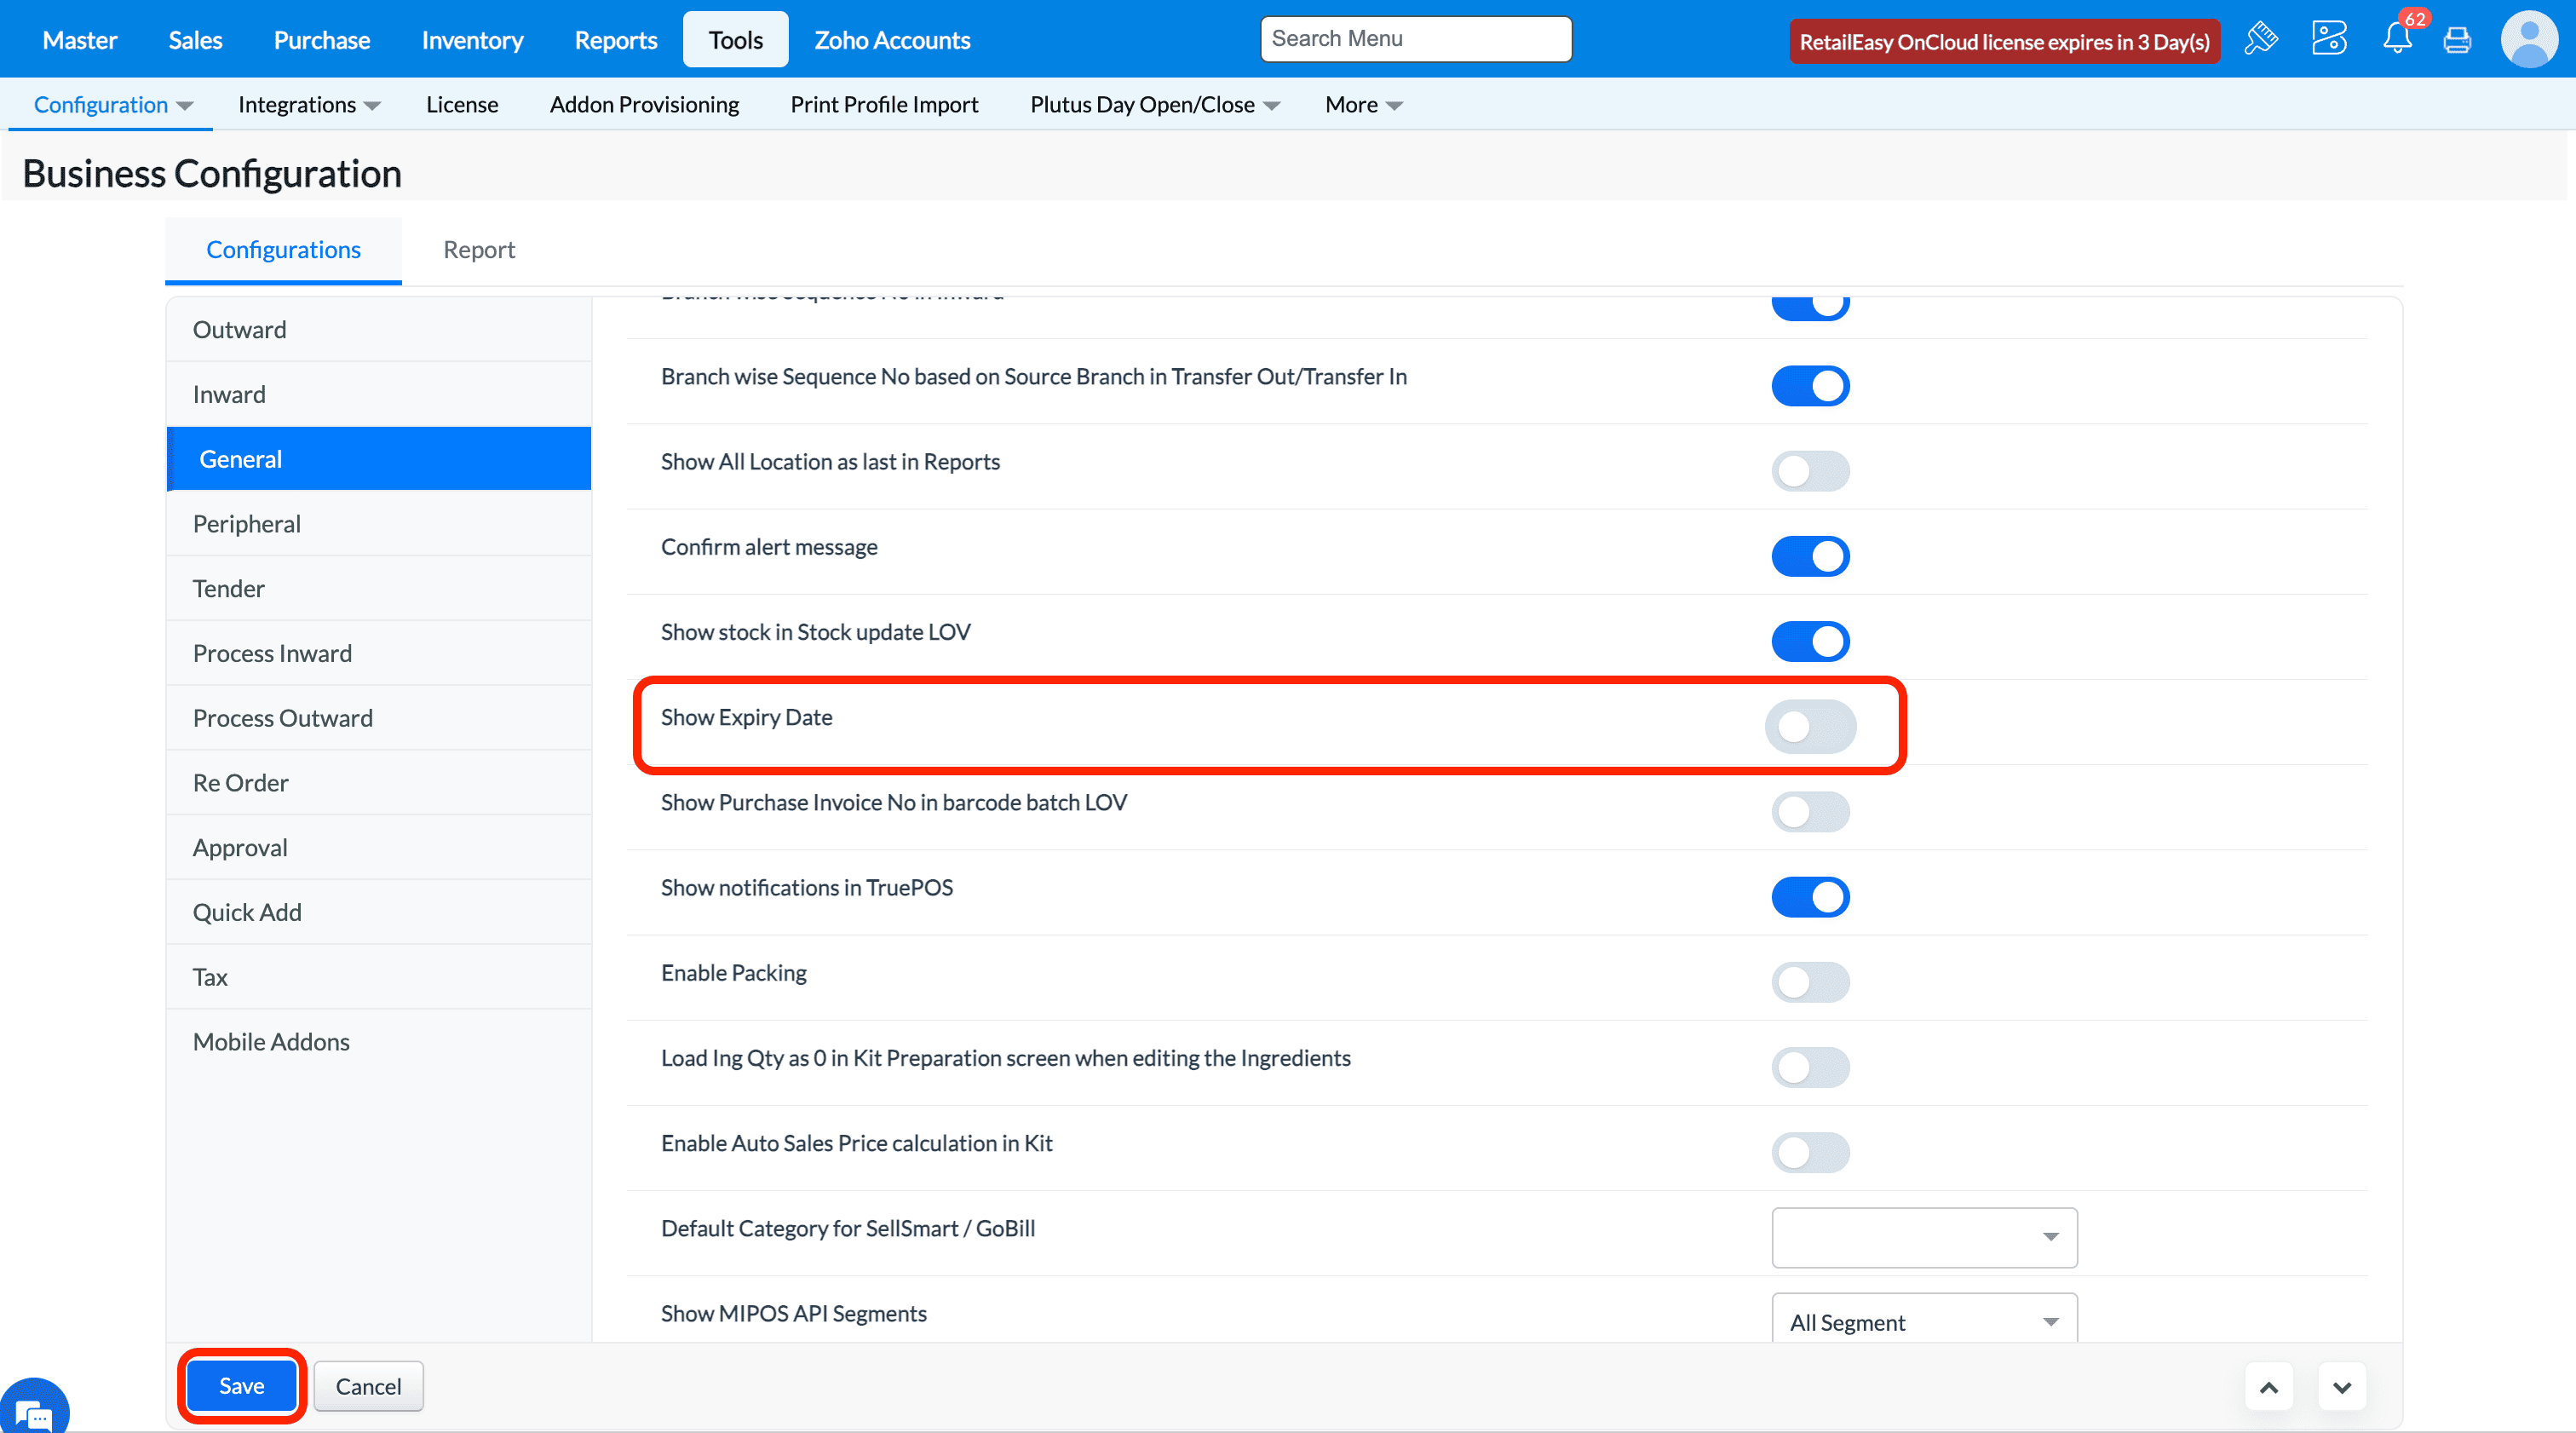Click the paint brush theme icon
Screen dimensions: 2576x1433
tap(2261, 40)
